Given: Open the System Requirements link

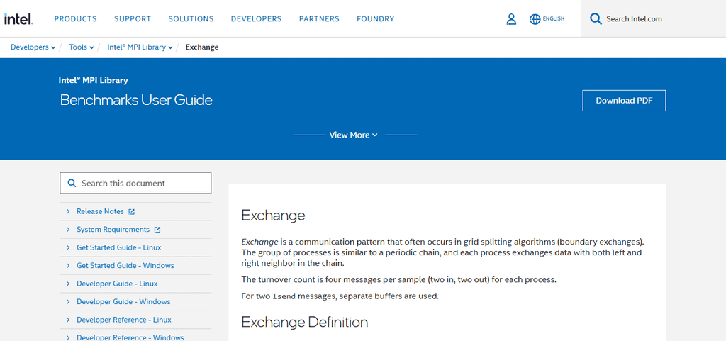Looking at the screenshot, I should click(x=113, y=230).
